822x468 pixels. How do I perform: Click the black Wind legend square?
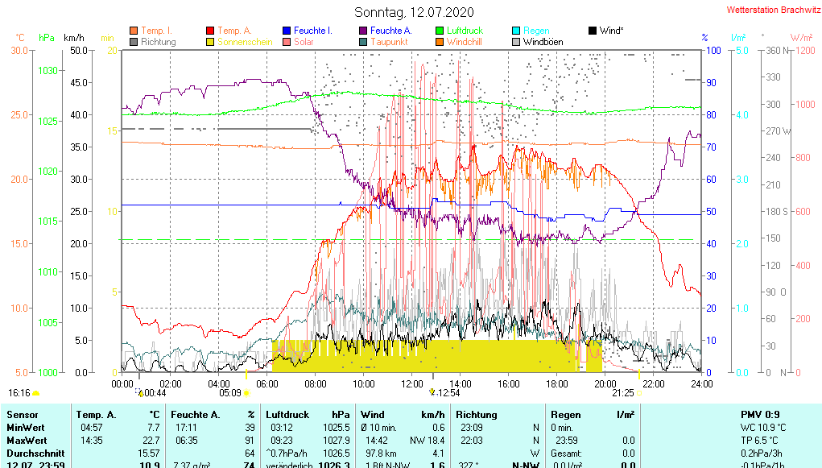click(x=593, y=31)
